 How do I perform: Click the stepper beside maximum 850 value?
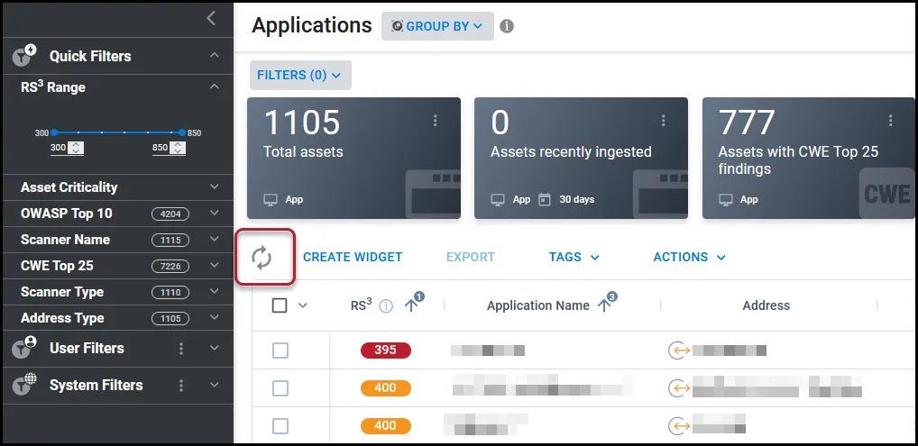coord(178,148)
